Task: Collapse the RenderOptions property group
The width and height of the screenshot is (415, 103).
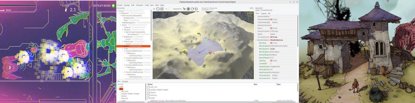Action: 256,40
